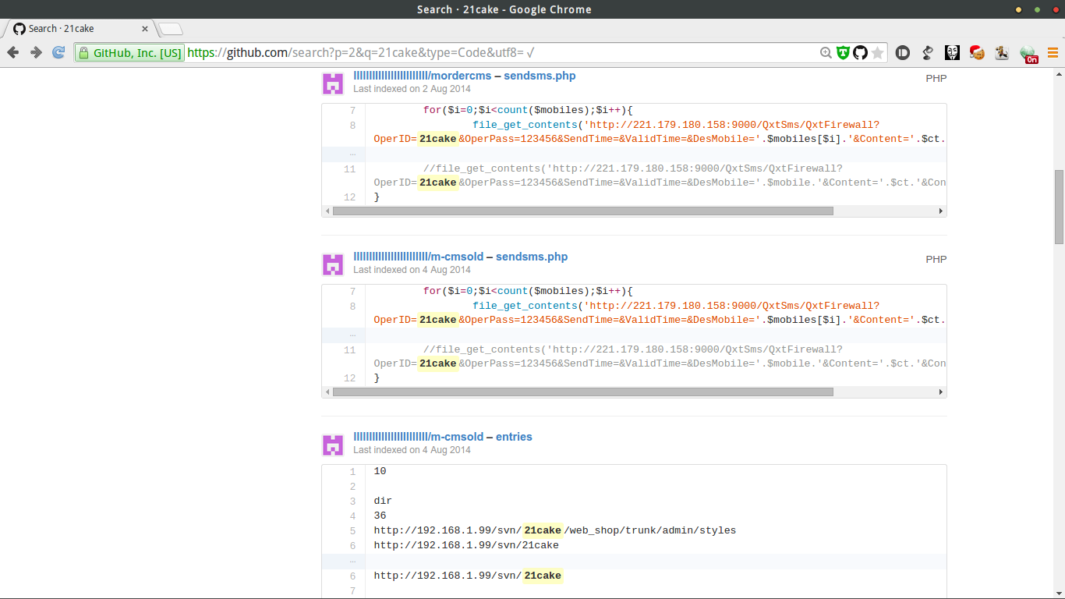Click highlighted 21cake in styles URL line
Screen dimensions: 1065x599
[x=543, y=530]
